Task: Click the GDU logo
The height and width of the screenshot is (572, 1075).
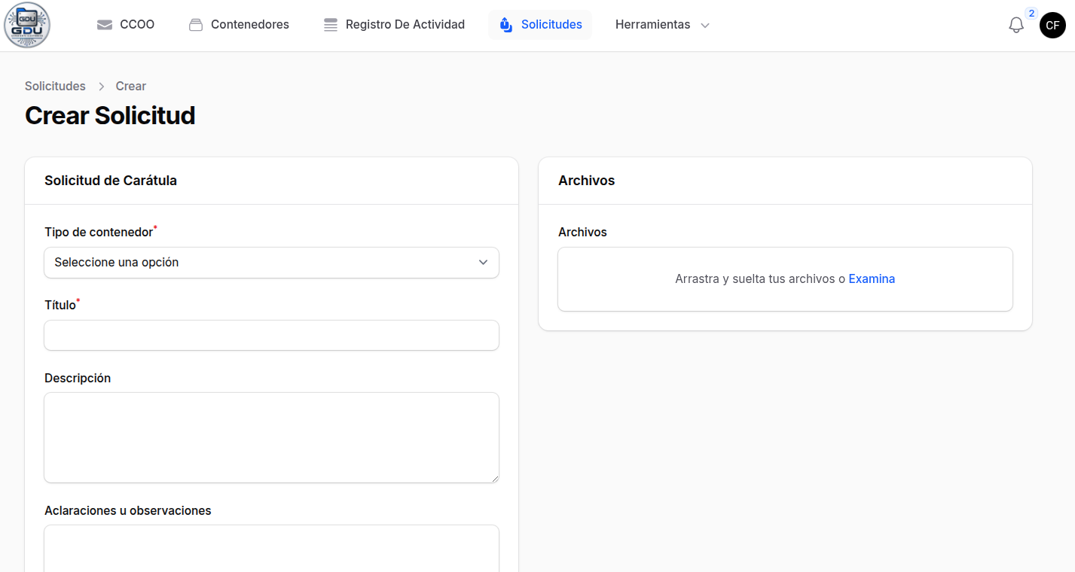Action: (x=27, y=25)
